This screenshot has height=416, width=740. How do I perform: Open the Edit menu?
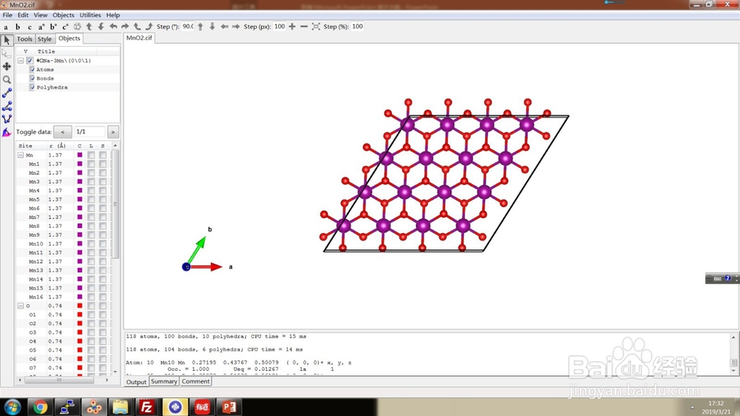[23, 15]
